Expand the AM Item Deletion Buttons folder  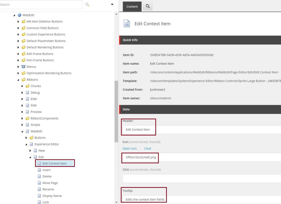tap(18, 21)
